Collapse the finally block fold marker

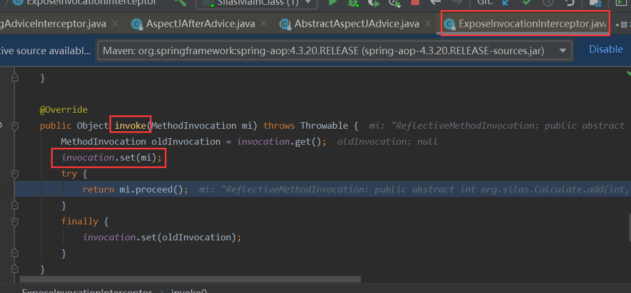pos(15,222)
